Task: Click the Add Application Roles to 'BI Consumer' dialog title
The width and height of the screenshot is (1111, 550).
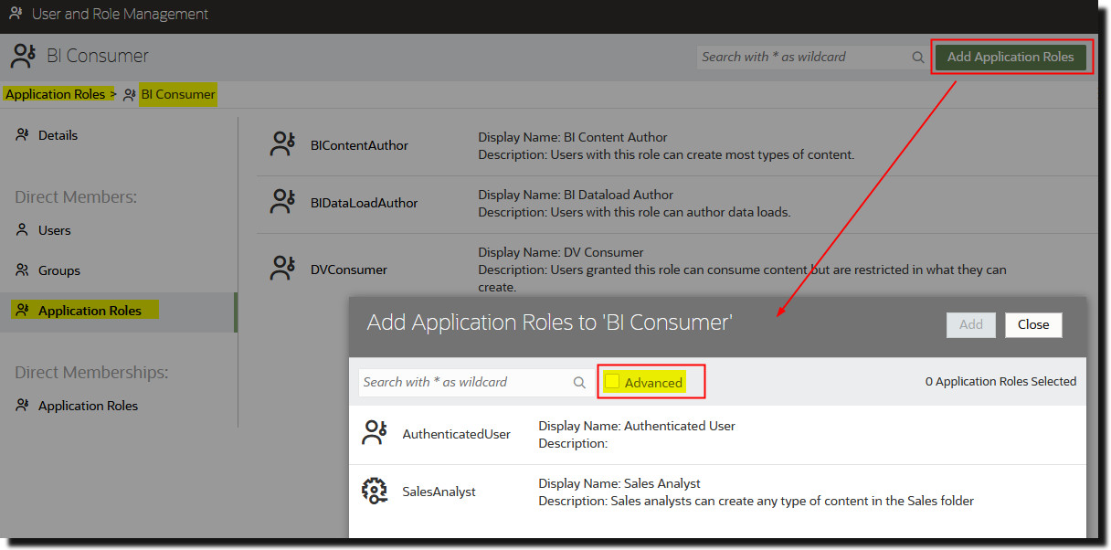Action: pyautogui.click(x=549, y=322)
